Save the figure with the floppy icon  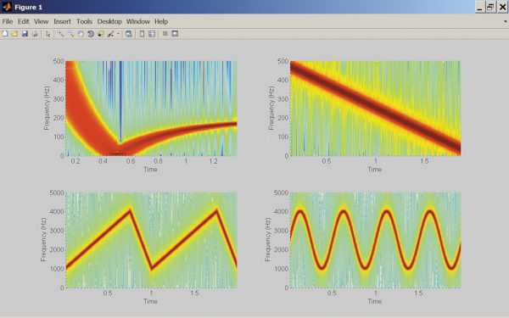[25, 34]
